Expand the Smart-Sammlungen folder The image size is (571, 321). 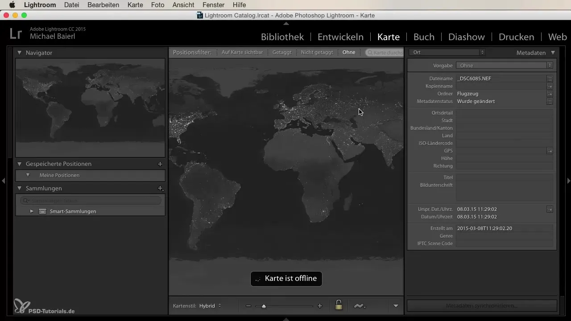click(32, 211)
